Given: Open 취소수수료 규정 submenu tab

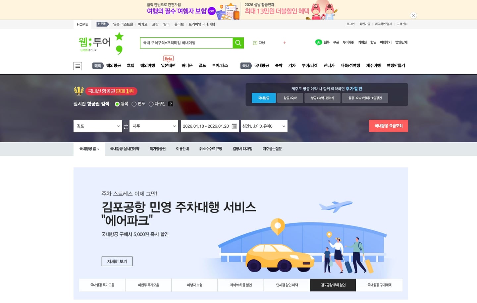Looking at the screenshot, I should [x=211, y=149].
